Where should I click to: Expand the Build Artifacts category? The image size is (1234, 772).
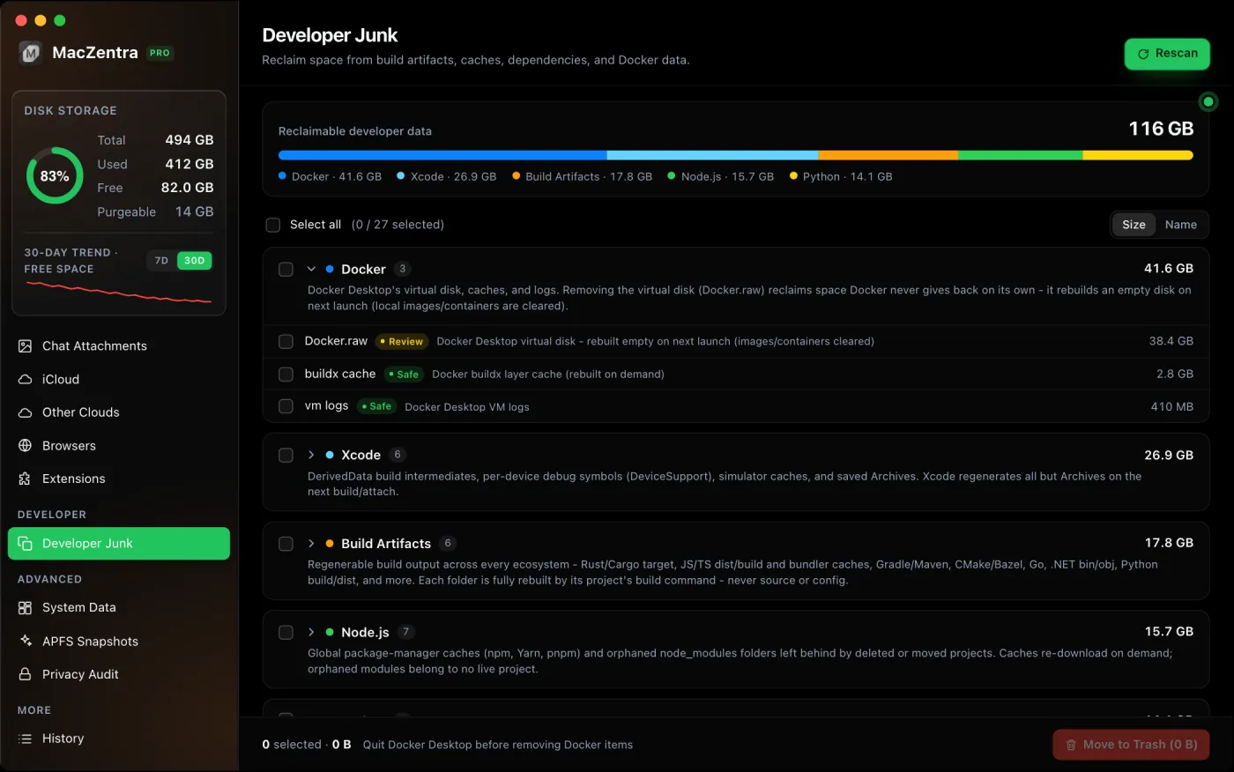point(311,544)
